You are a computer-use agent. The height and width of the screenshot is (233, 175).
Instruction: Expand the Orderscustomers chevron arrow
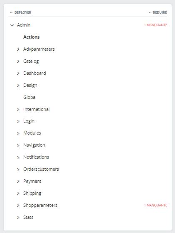[x=18, y=169]
